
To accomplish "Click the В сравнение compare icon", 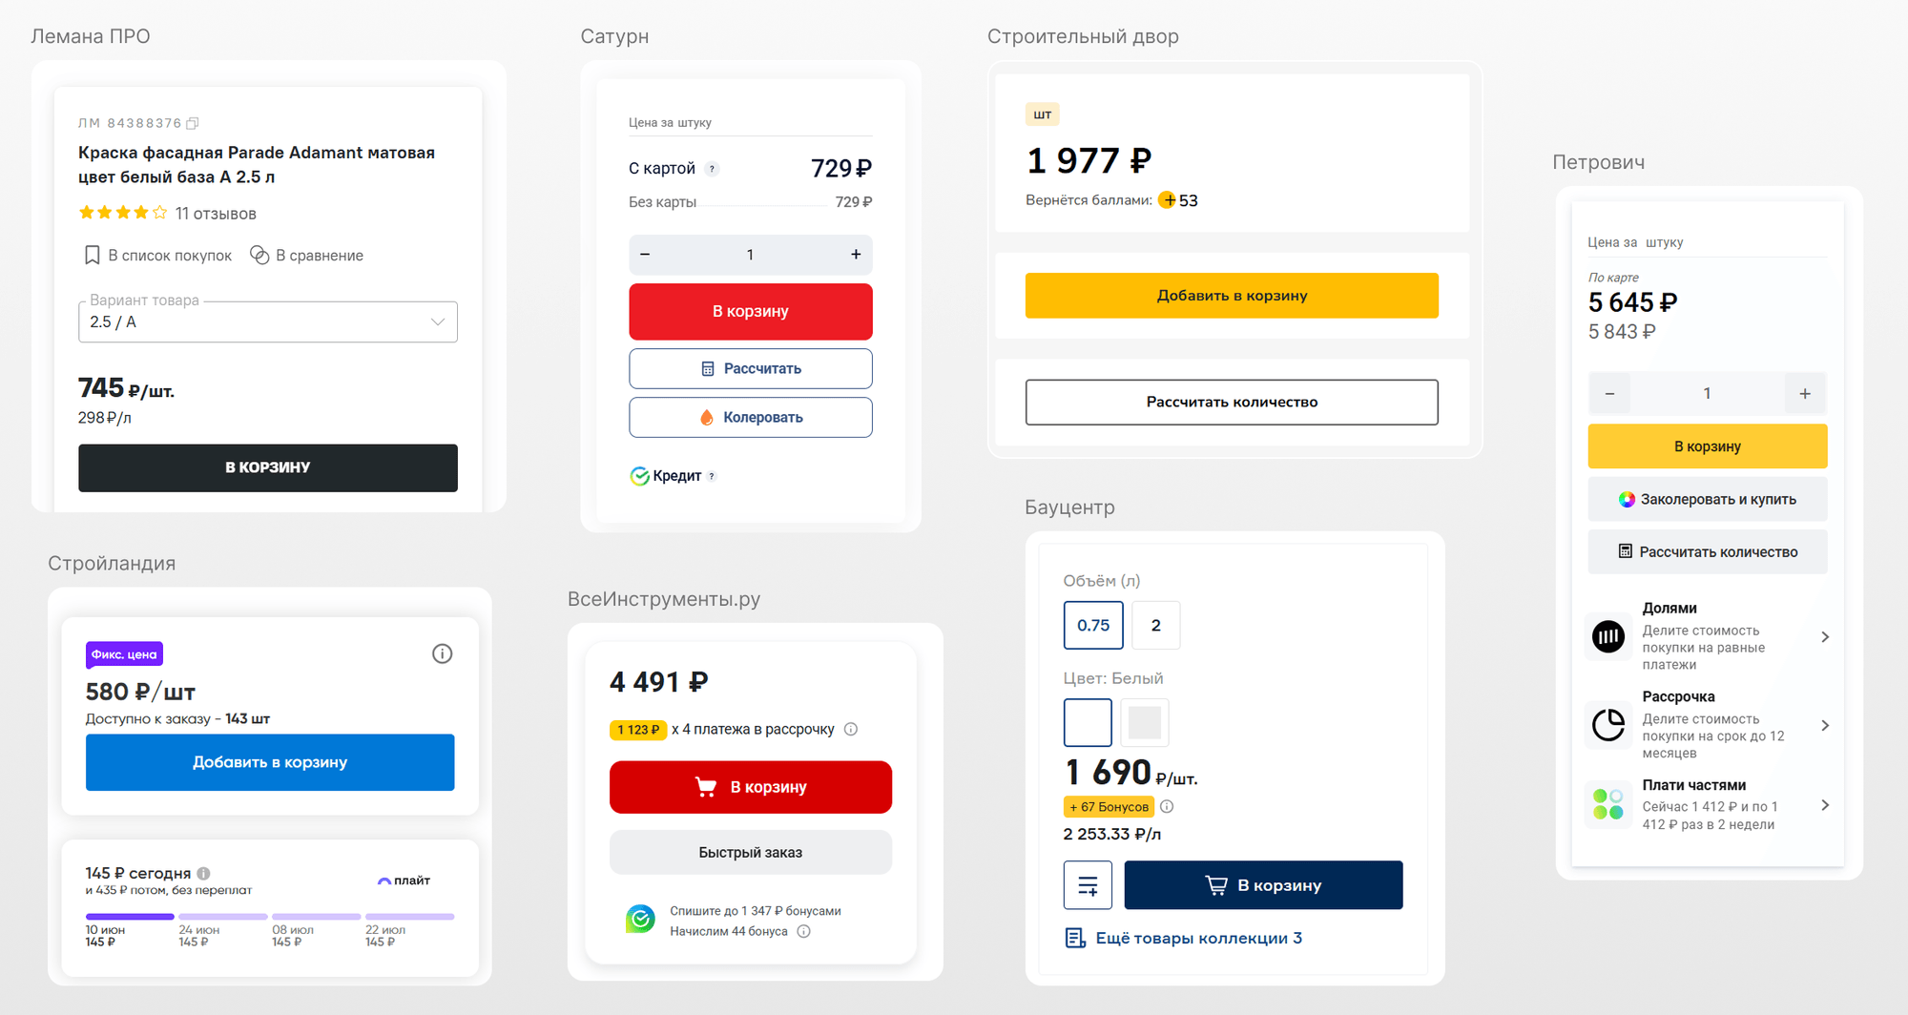I will pos(259,255).
